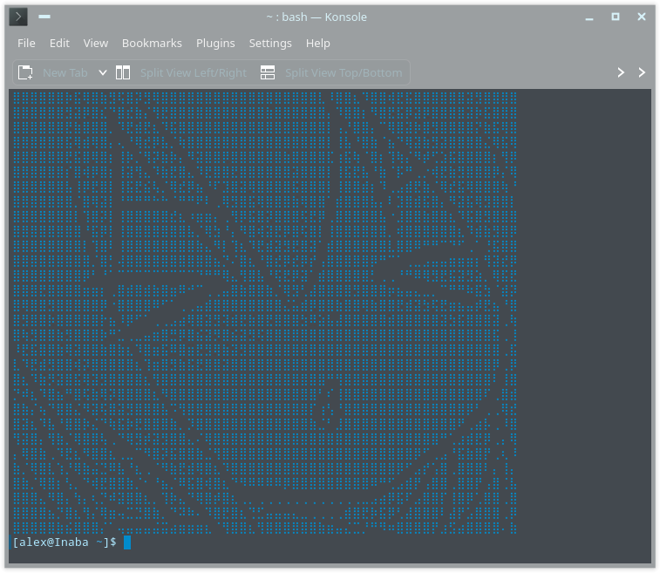
Task: Click the terminal cursor block
Action: (x=127, y=542)
